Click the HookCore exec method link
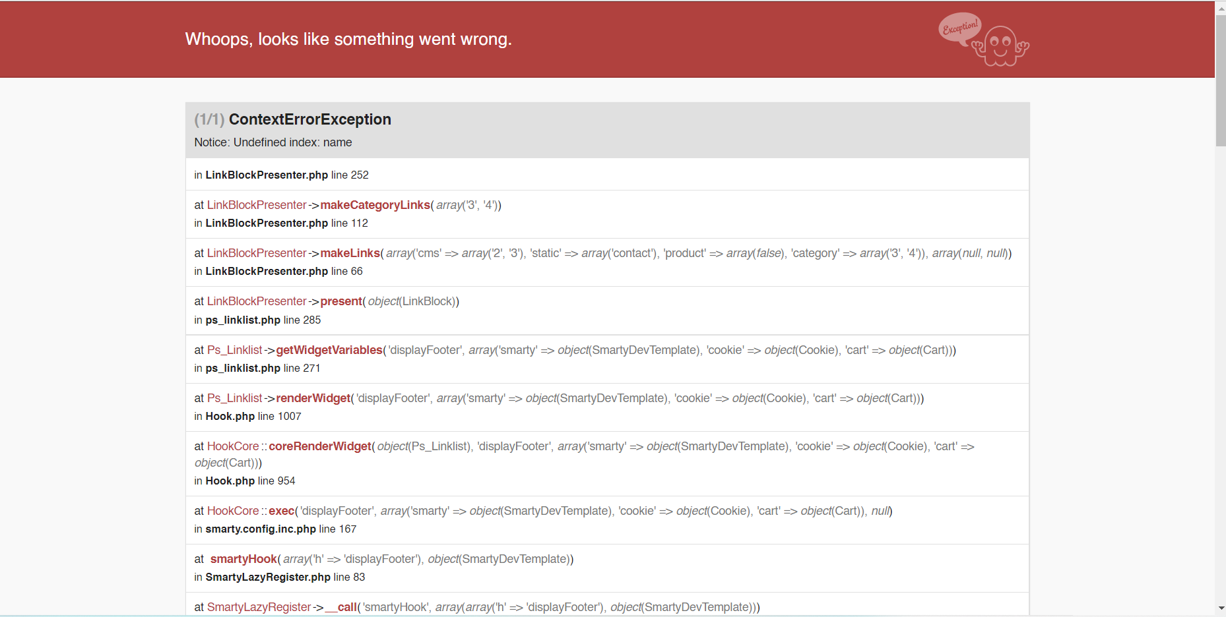 click(x=281, y=511)
